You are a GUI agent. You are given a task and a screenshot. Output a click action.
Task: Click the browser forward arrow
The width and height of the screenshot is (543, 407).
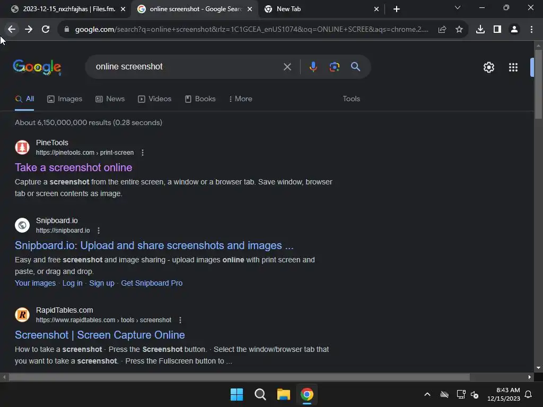(29, 30)
